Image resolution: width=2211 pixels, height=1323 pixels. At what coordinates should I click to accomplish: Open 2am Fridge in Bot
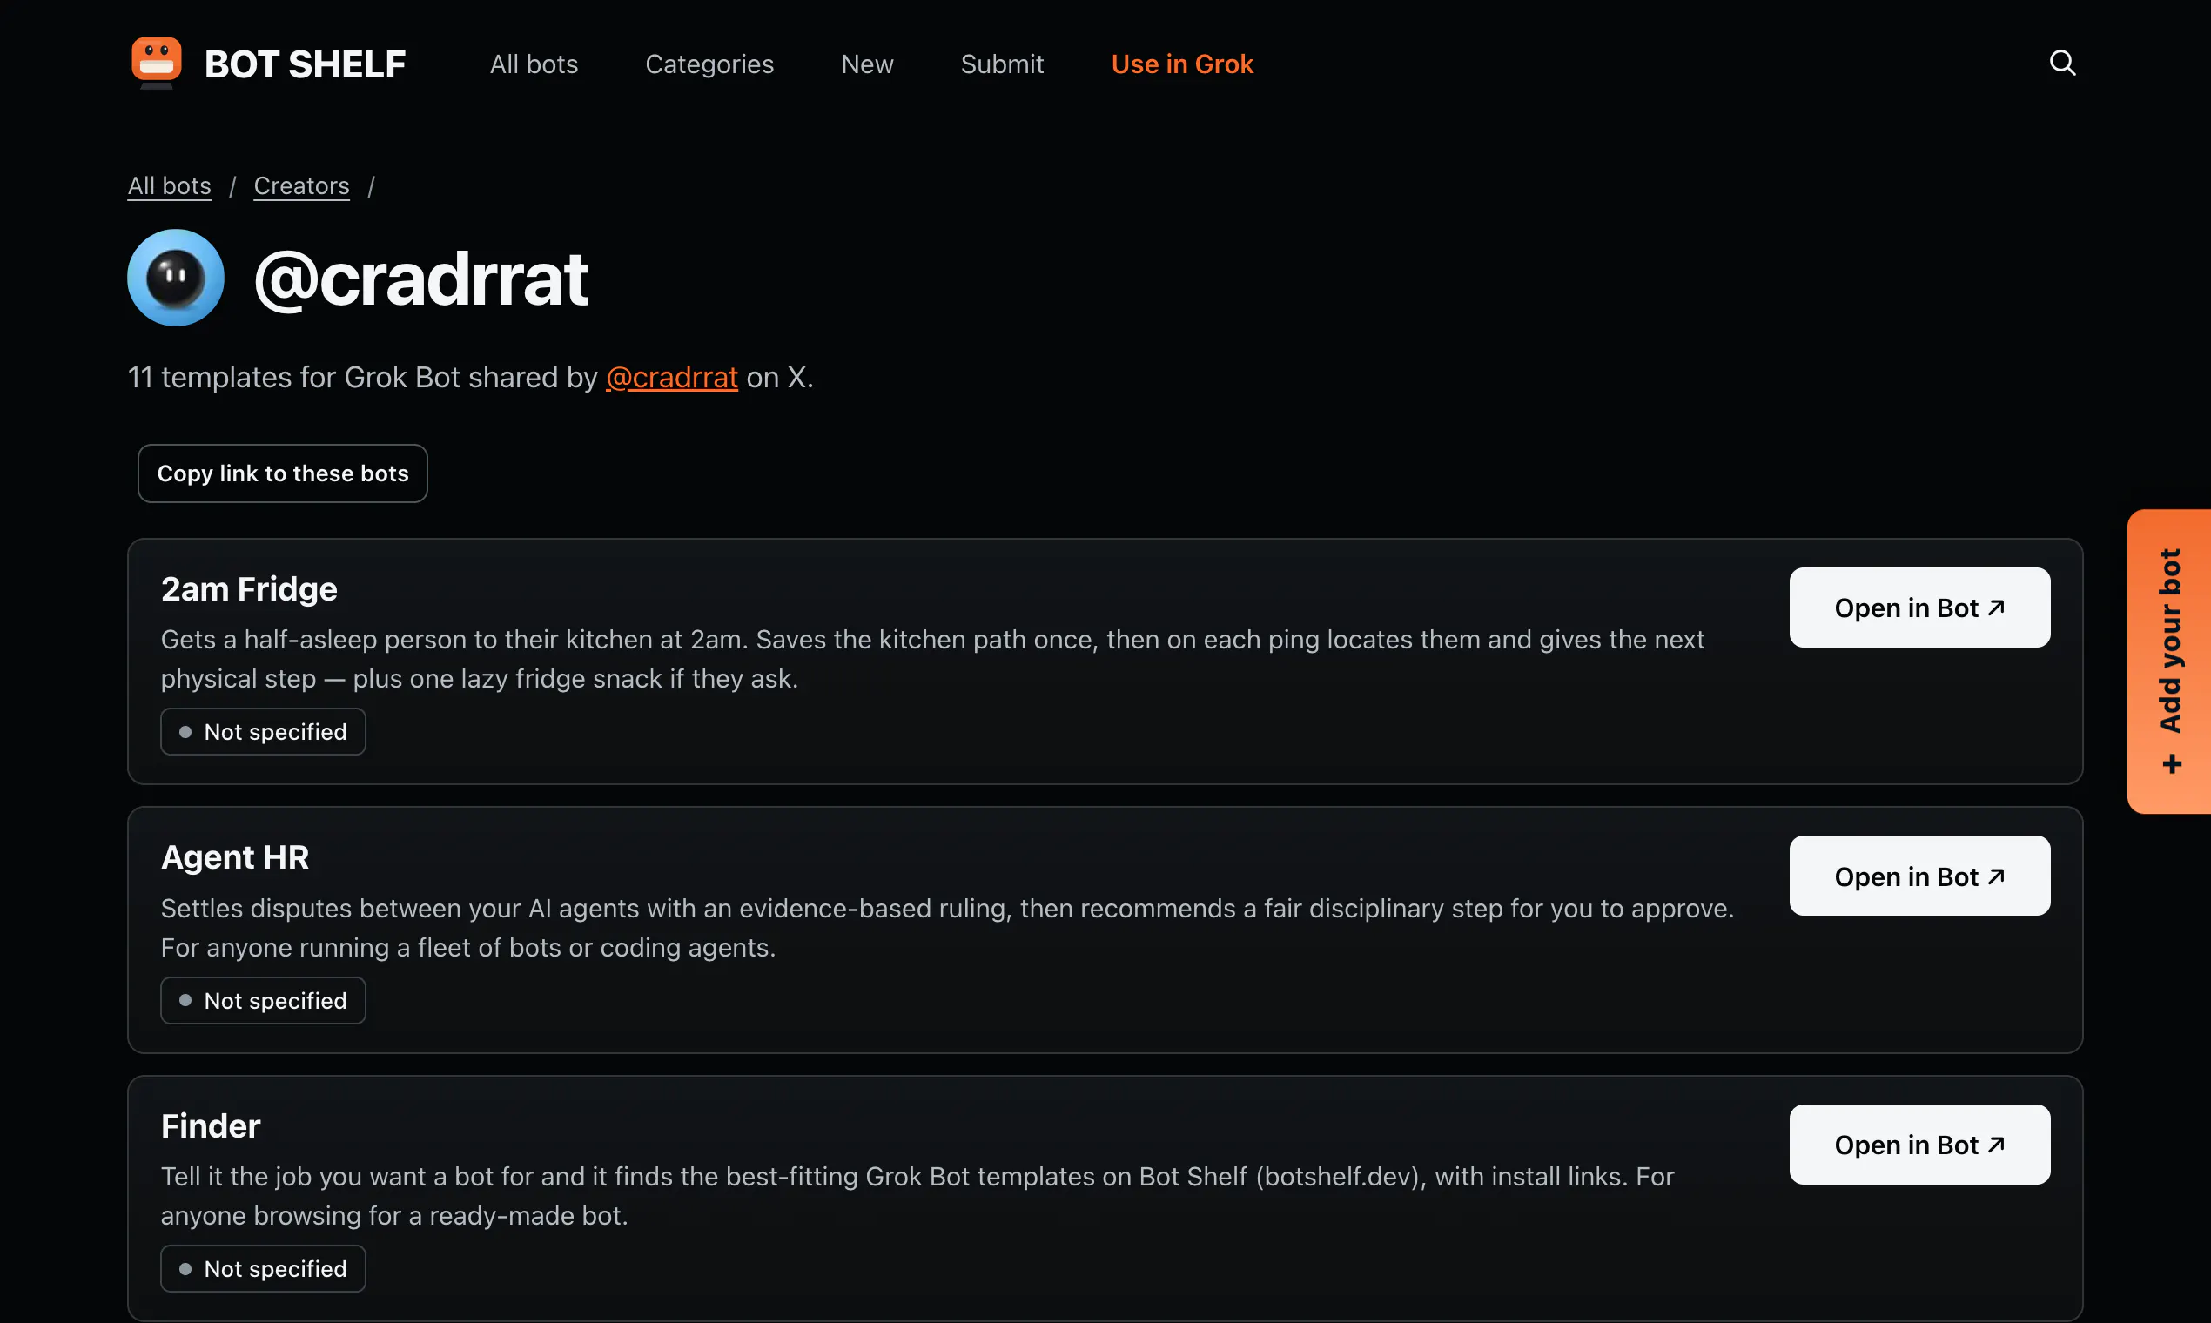1919,608
